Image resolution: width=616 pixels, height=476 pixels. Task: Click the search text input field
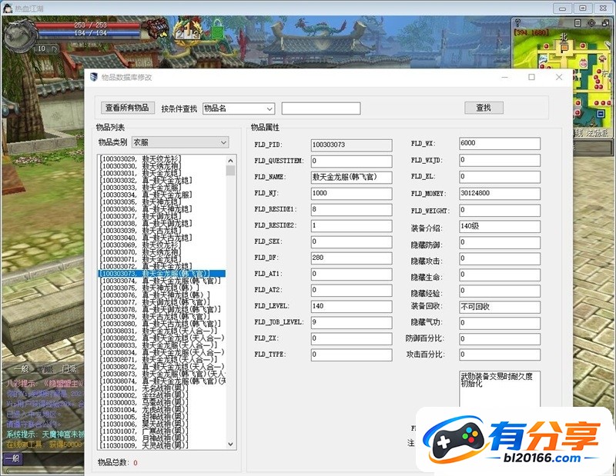pos(321,108)
